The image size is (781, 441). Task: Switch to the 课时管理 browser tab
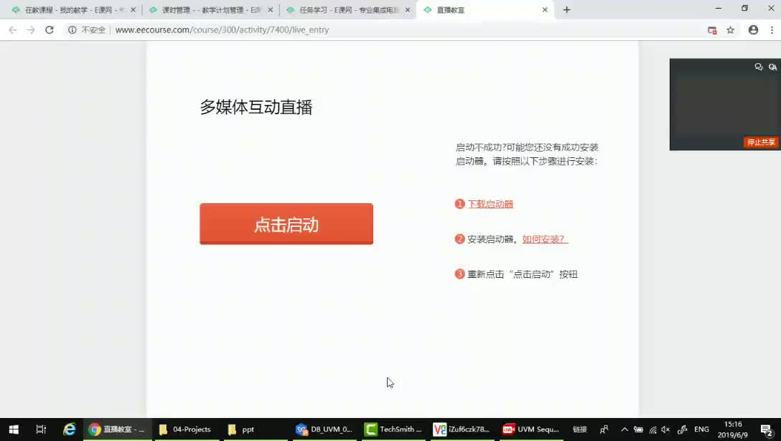tap(211, 10)
